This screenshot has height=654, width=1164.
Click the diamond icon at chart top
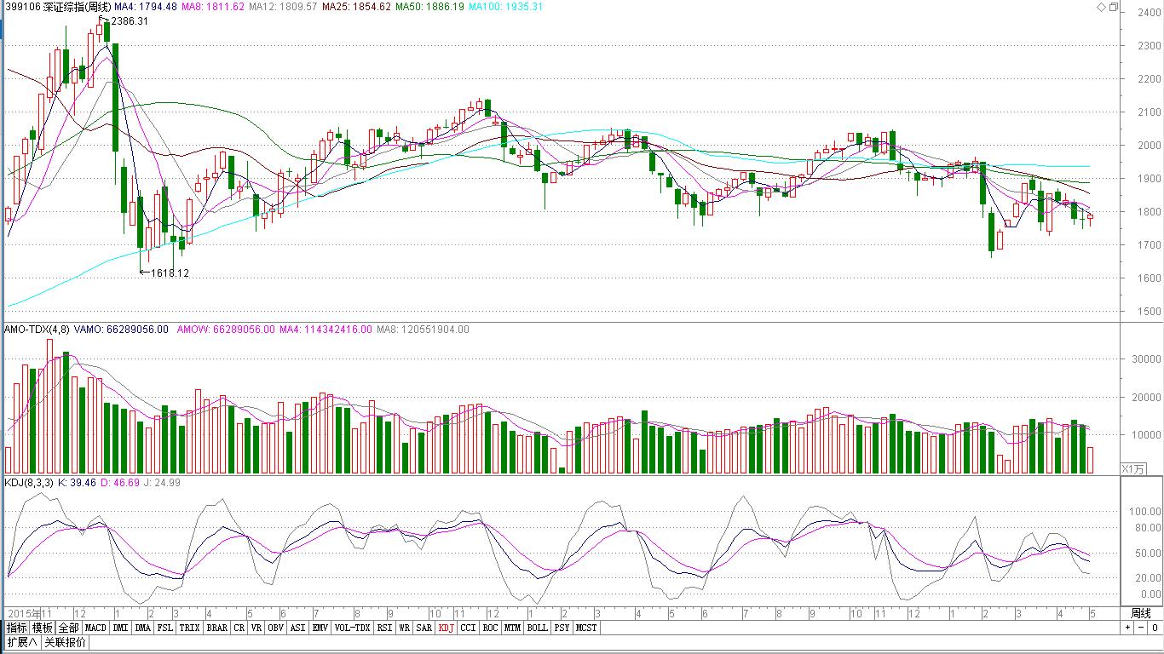click(1101, 7)
